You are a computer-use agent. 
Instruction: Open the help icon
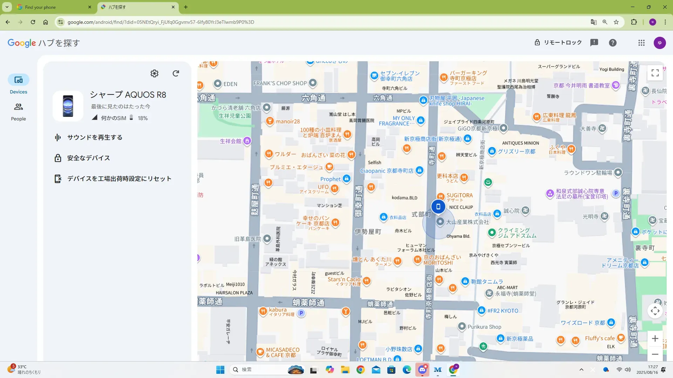point(612,43)
